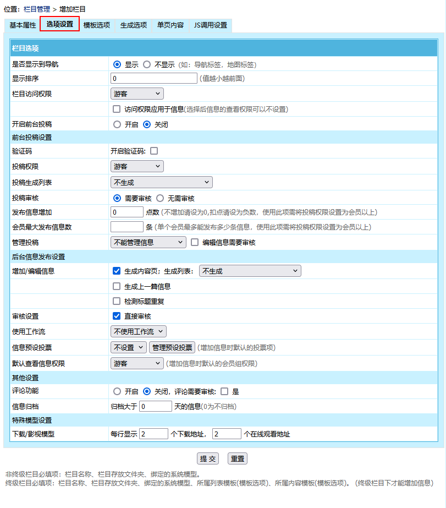Open the 使用工作流 dropdown
446x508 pixels.
click(x=138, y=331)
